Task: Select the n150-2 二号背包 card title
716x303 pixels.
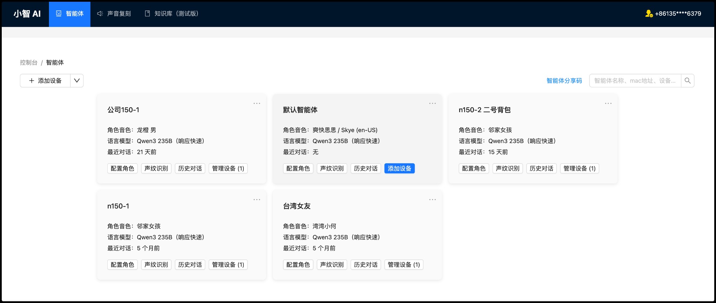Action: coord(485,110)
